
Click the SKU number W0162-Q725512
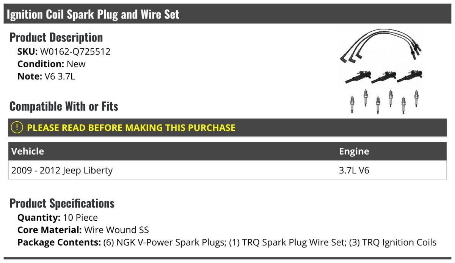tap(75, 52)
